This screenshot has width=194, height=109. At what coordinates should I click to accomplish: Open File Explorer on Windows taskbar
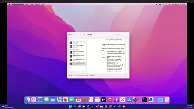(102, 107)
